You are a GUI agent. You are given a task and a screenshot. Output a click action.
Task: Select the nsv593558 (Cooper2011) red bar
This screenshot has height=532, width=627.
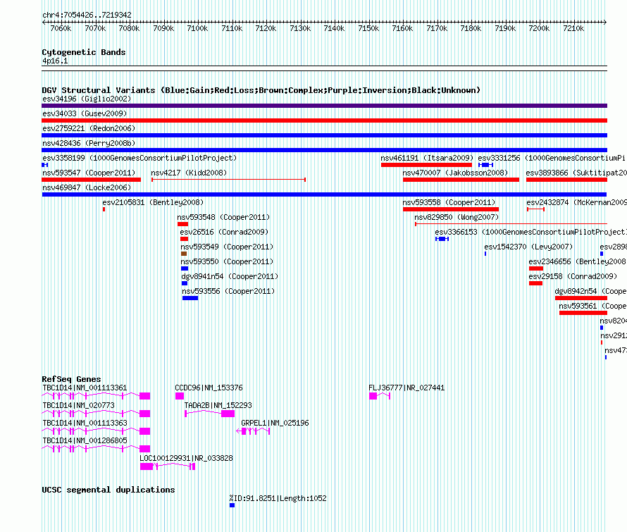(451, 209)
